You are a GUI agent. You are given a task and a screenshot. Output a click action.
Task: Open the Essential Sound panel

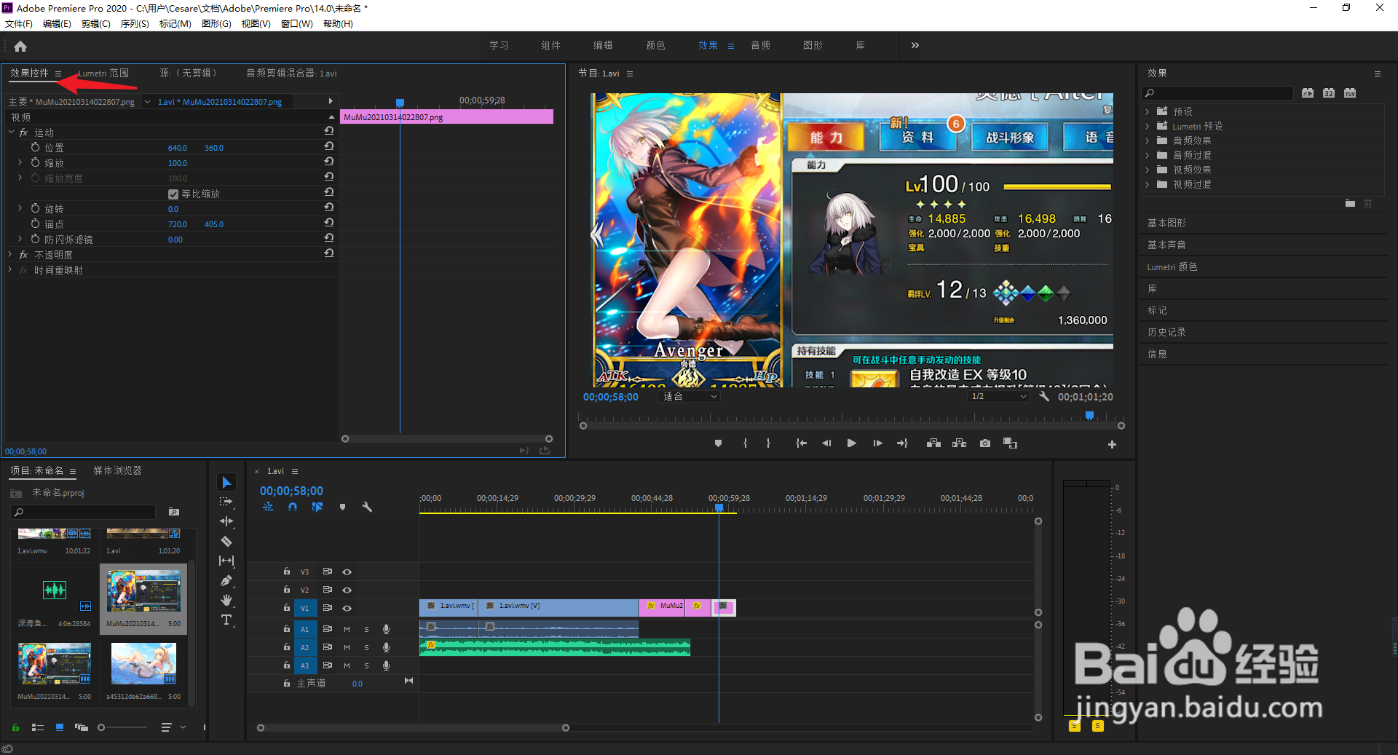click(x=1166, y=245)
